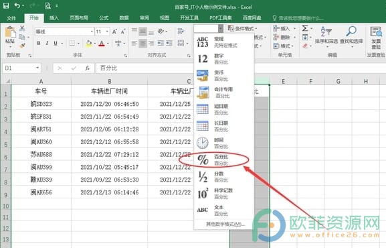The width and height of the screenshot is (386, 248).
Task: Merge and center selected cells
Action: pos(181,43)
